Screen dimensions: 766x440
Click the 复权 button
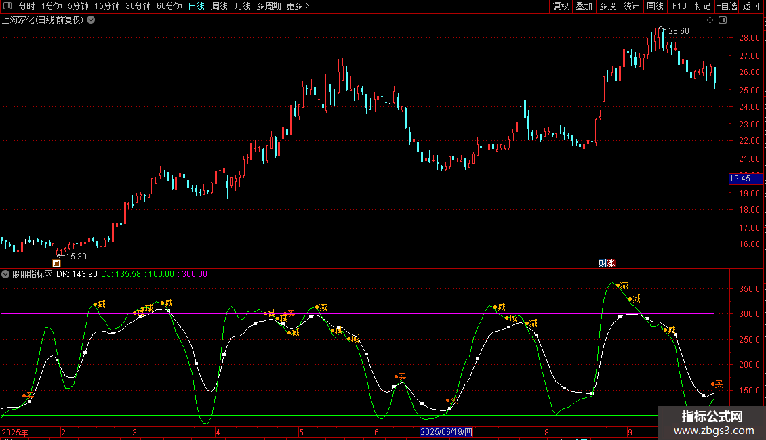(561, 7)
